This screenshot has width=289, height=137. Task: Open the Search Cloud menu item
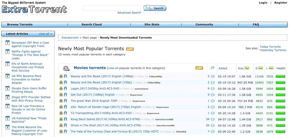tap(92, 24)
